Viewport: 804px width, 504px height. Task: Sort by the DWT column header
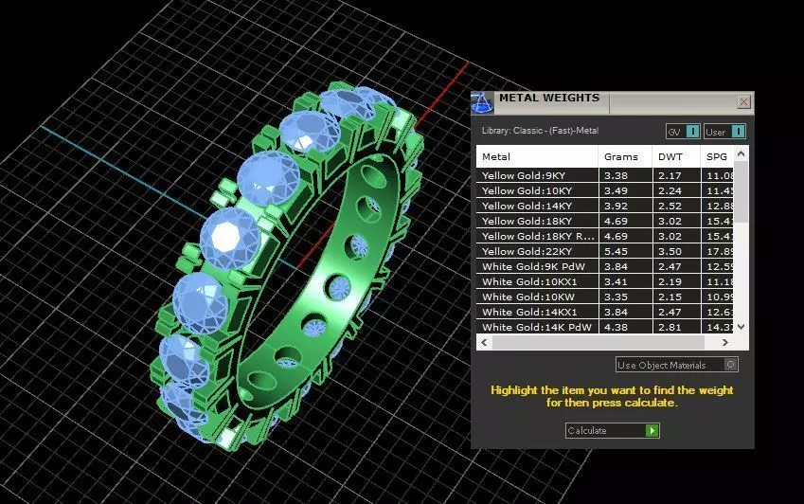pyautogui.click(x=676, y=156)
